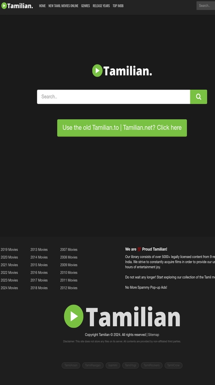215x385 pixels.
Task: Open 2023 Movies link
Action: point(9,280)
